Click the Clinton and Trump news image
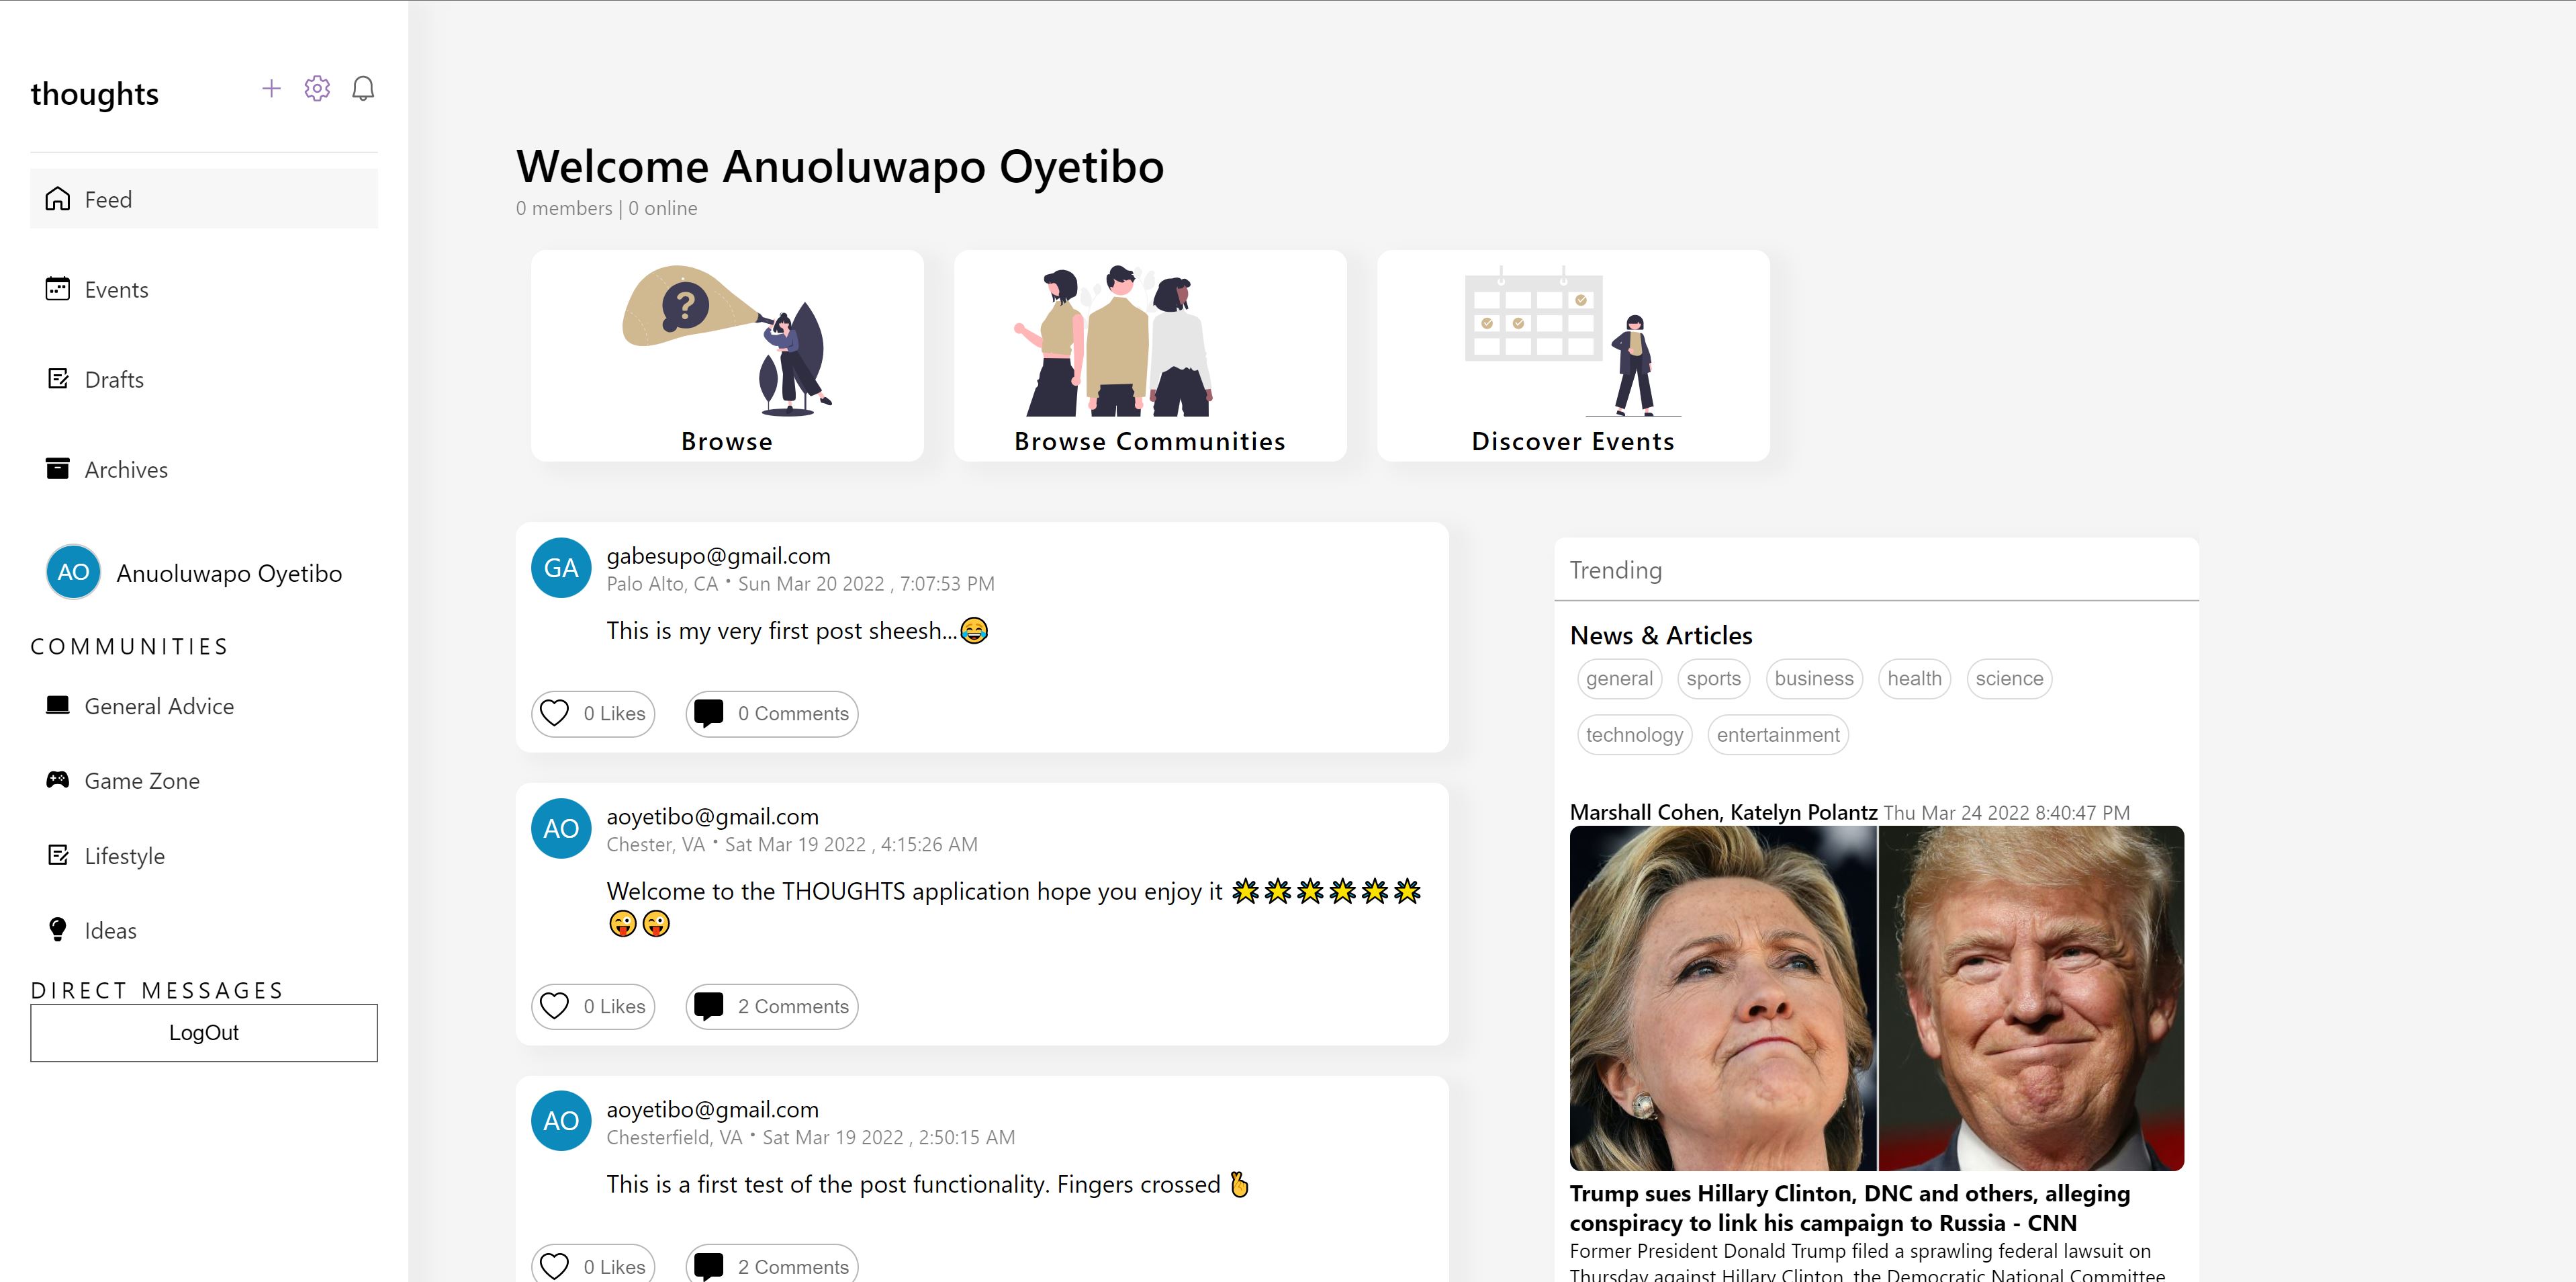Image resolution: width=2576 pixels, height=1282 pixels. (1876, 998)
